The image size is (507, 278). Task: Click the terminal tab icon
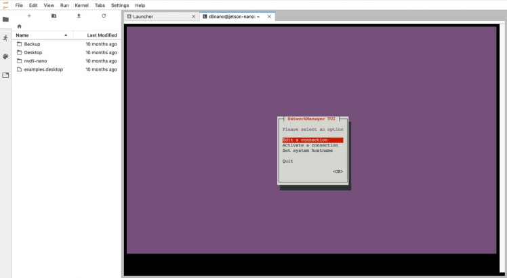205,16
